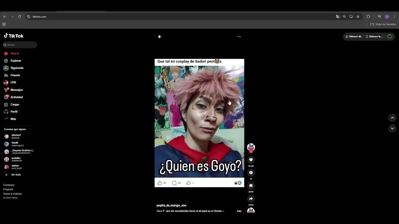This screenshot has height=224, width=399.
Task: Reload the tiktok.com page
Action: [x=19, y=17]
